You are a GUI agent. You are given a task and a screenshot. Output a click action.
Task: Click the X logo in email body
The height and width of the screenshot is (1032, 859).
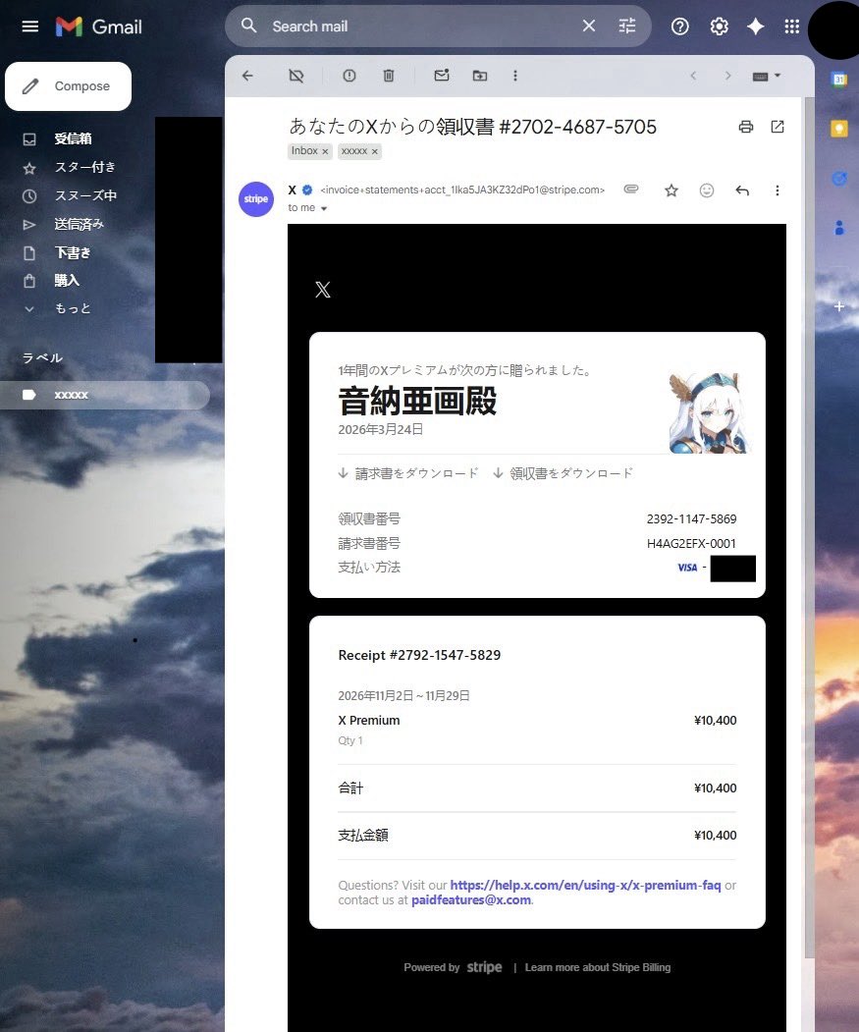pyautogui.click(x=323, y=290)
